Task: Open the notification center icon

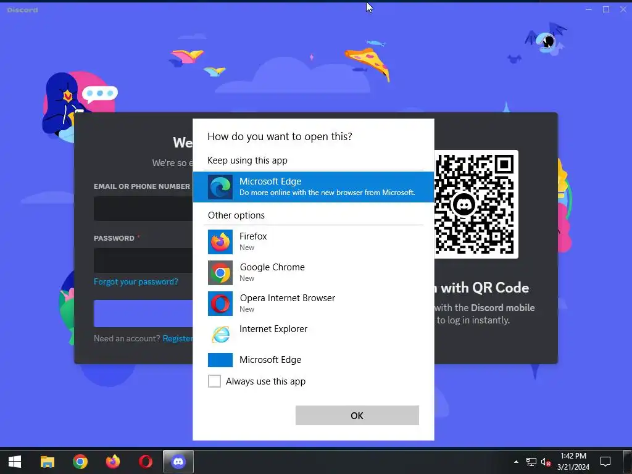Action: coord(605,462)
